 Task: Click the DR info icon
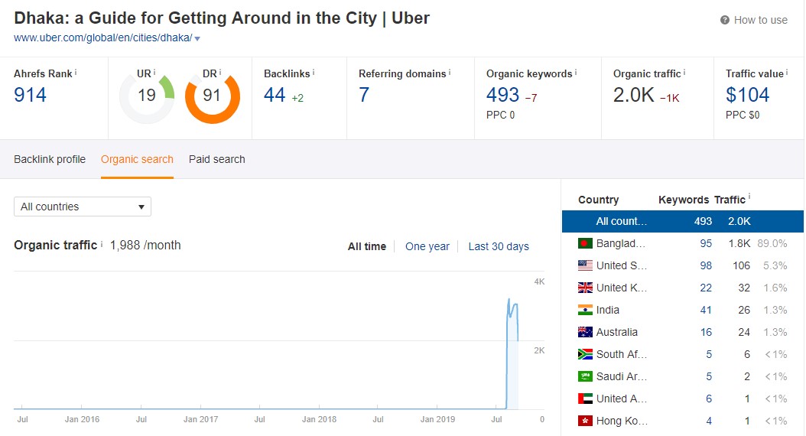tap(220, 73)
